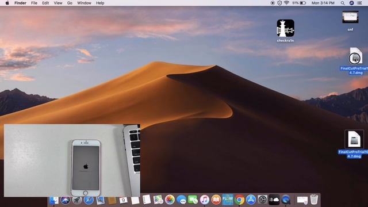The width and height of the screenshot is (368, 207).
Task: Open the Edit menu
Action: tap(45, 3)
